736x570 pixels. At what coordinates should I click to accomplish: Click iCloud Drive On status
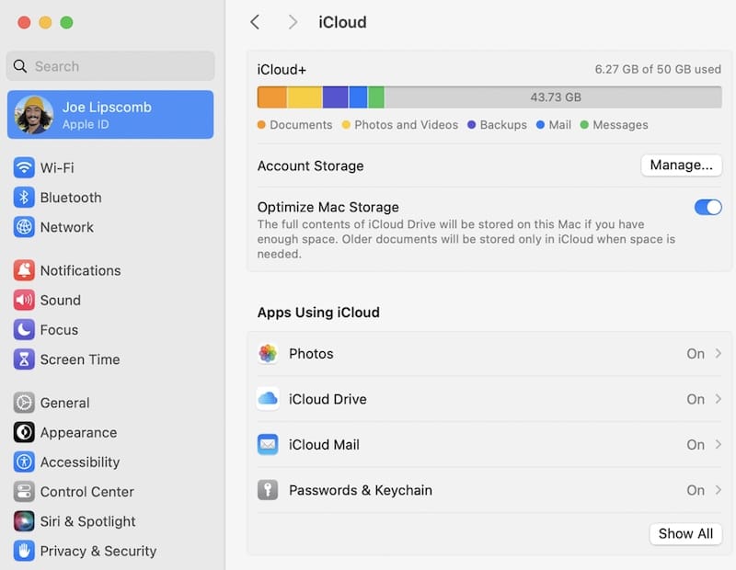point(696,399)
